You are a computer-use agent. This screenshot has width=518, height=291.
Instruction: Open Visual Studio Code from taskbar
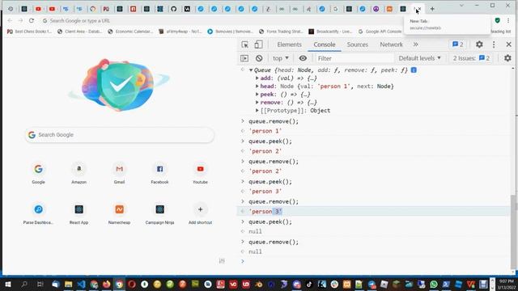(81, 284)
